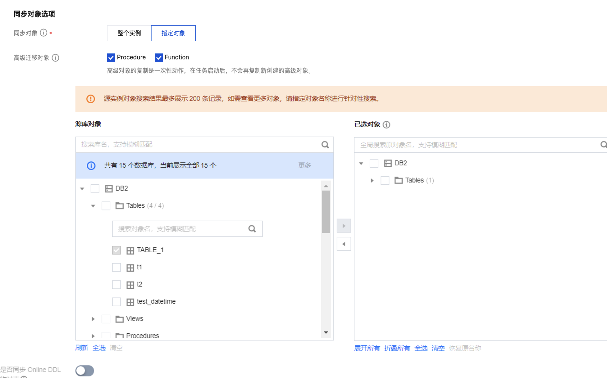Click the source tree scrollbar down arrow

pyautogui.click(x=326, y=333)
